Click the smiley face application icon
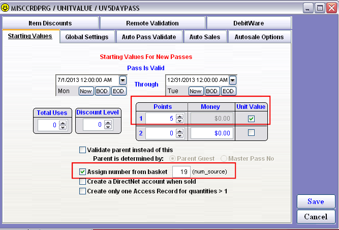339x230 pixels. [5, 8]
